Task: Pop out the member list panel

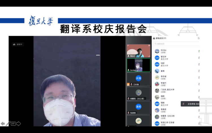Action: [x=199, y=38]
